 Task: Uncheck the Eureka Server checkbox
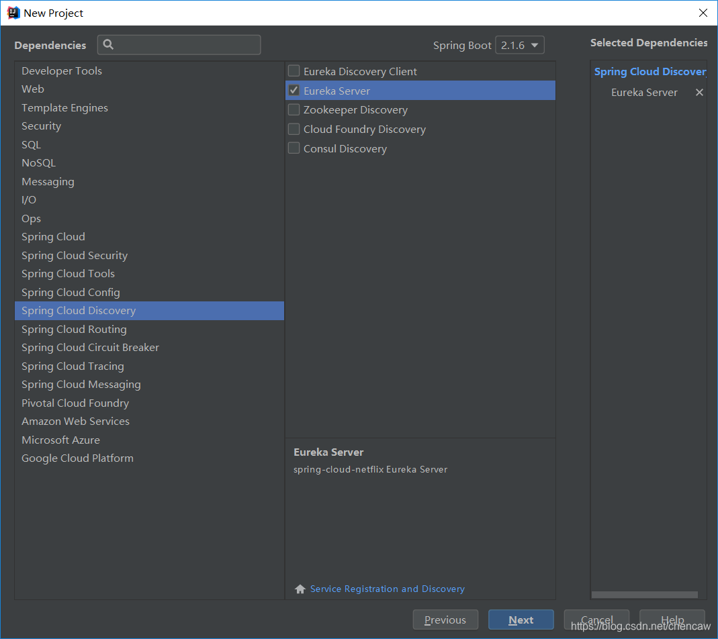(294, 90)
